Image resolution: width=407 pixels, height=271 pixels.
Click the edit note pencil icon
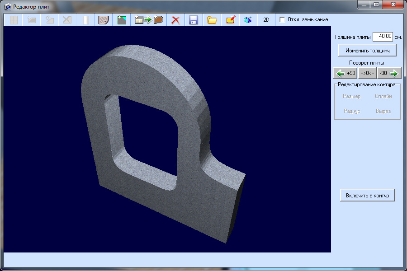pyautogui.click(x=230, y=20)
